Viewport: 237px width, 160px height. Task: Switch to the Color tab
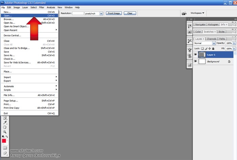point(198,32)
